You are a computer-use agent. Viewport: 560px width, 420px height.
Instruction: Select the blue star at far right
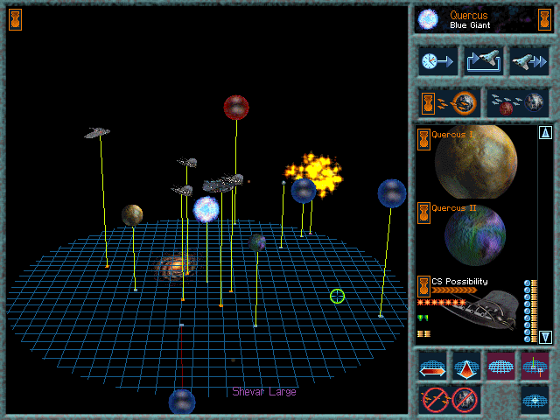392,193
